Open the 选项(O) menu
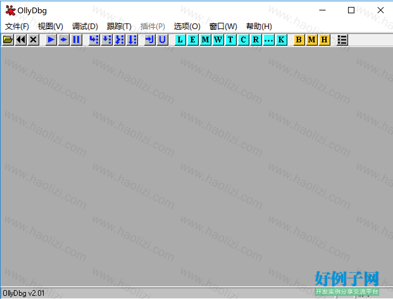The width and height of the screenshot is (393, 299). coord(187,26)
